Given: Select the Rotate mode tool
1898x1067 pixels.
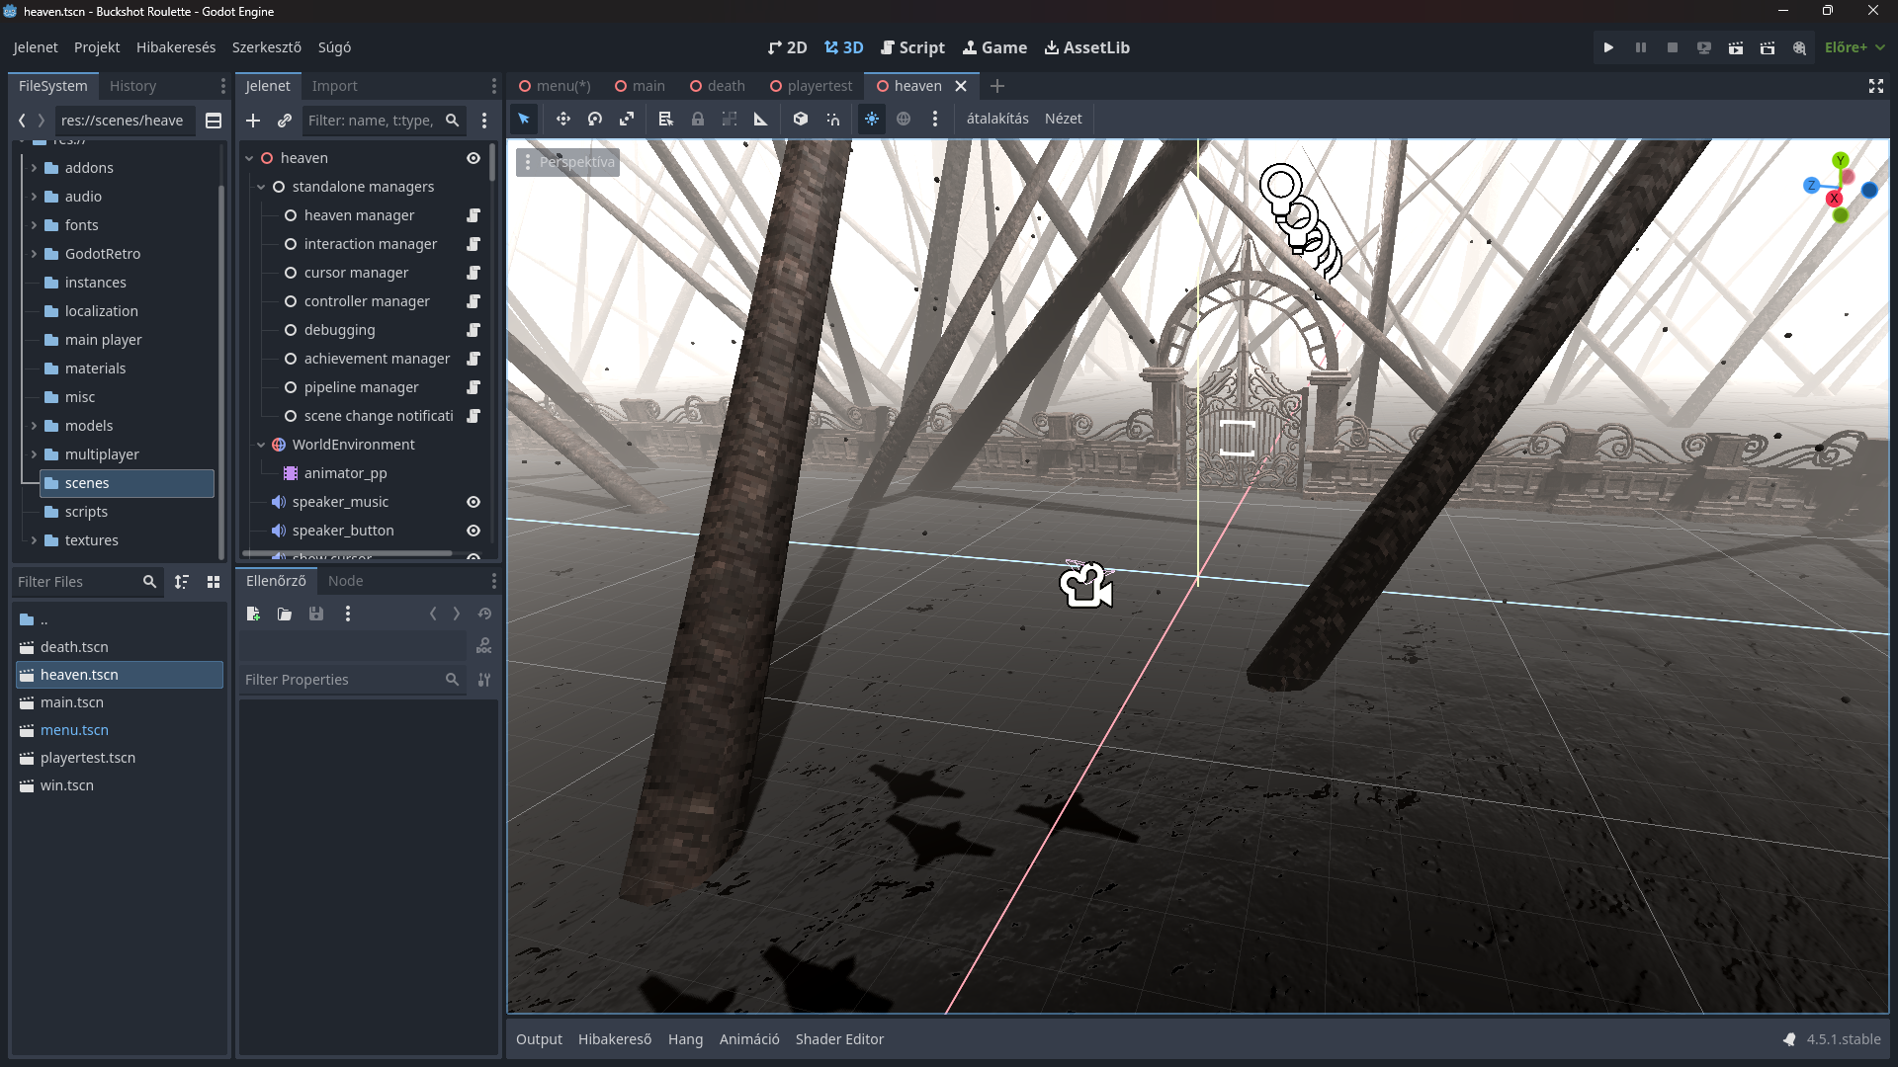Looking at the screenshot, I should (x=595, y=119).
